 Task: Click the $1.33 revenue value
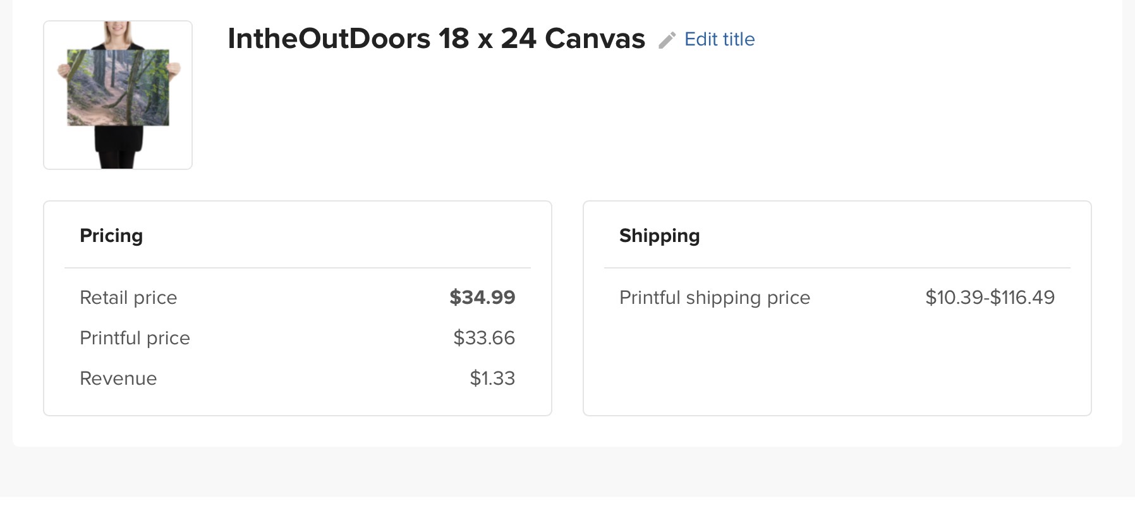coord(492,378)
